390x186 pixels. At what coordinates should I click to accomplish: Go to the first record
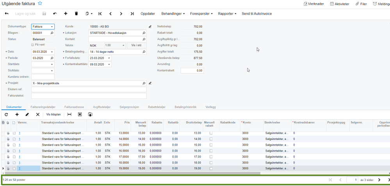pyautogui.click(x=100, y=14)
